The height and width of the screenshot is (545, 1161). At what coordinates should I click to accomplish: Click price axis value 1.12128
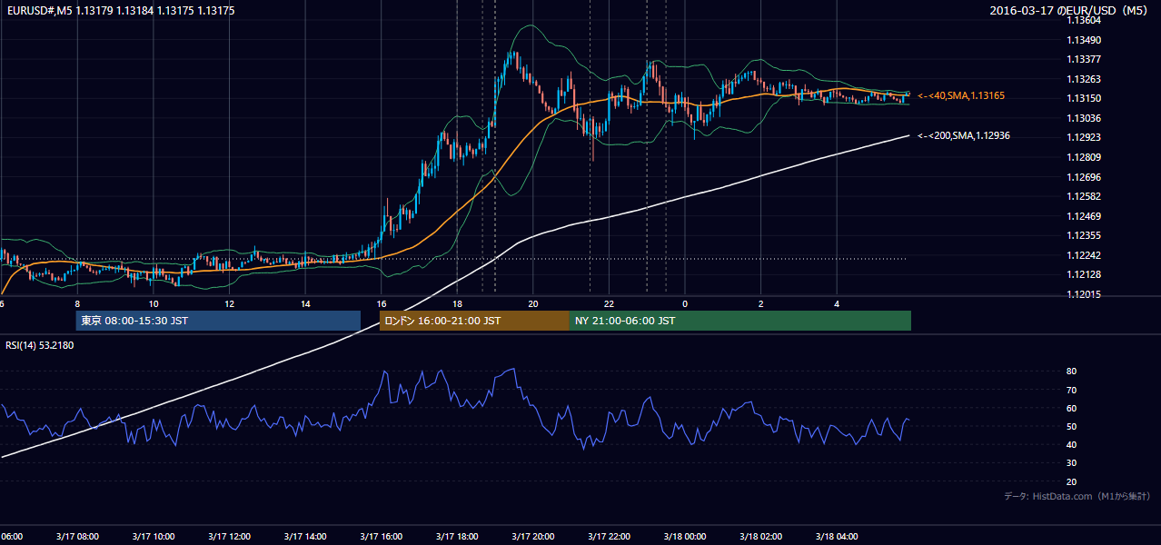1084,275
